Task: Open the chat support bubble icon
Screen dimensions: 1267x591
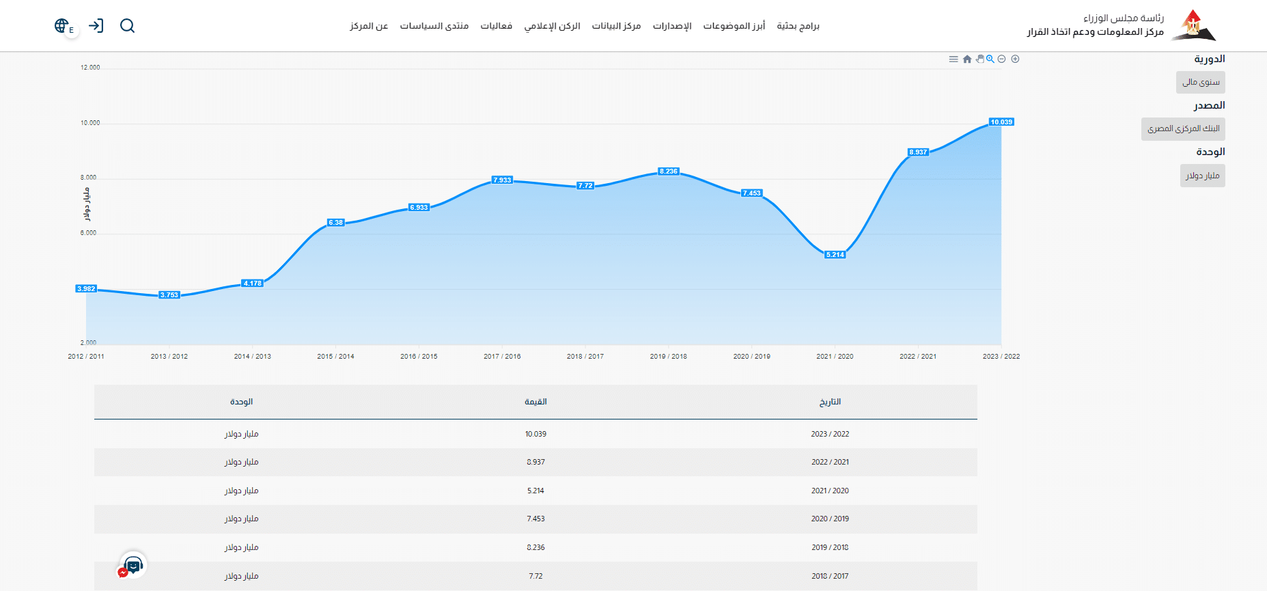Action: pyautogui.click(x=133, y=565)
